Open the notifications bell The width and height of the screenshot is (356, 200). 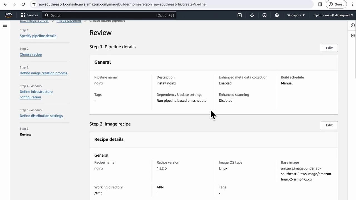[252, 15]
